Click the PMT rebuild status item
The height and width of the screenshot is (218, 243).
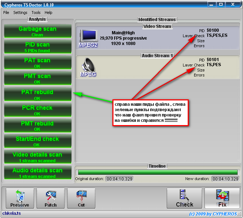38,126
